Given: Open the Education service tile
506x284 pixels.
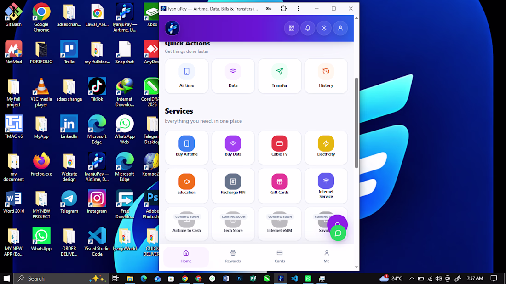Looking at the screenshot, I should pyautogui.click(x=186, y=186).
